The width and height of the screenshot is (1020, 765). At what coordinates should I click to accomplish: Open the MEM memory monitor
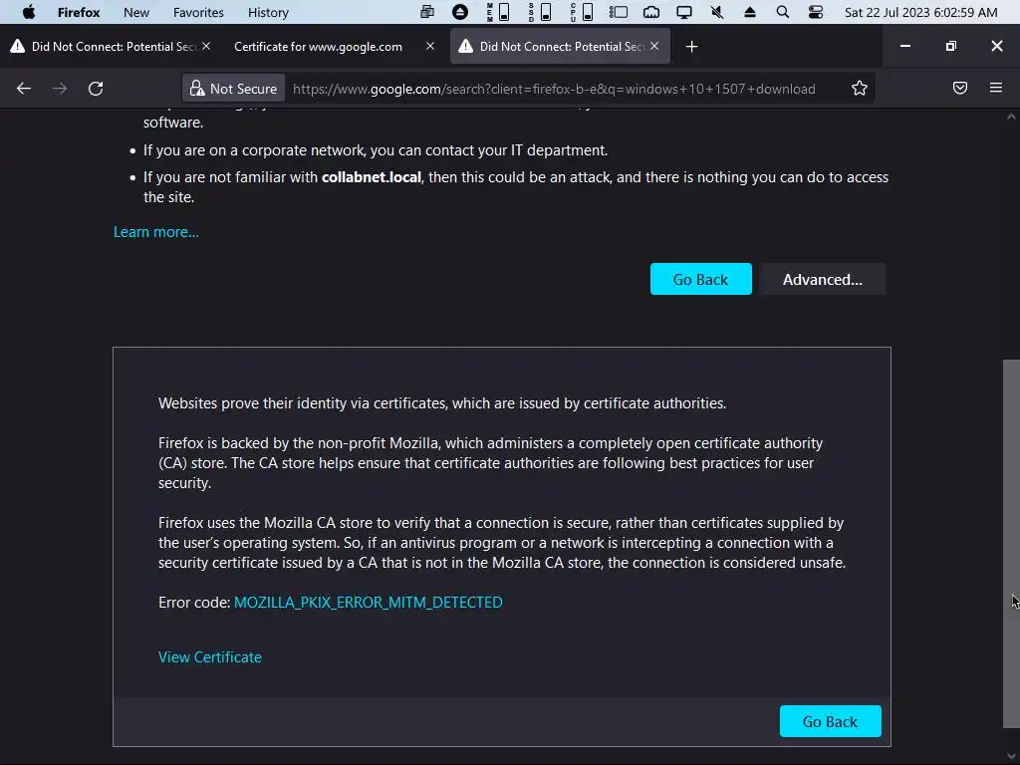(x=498, y=12)
